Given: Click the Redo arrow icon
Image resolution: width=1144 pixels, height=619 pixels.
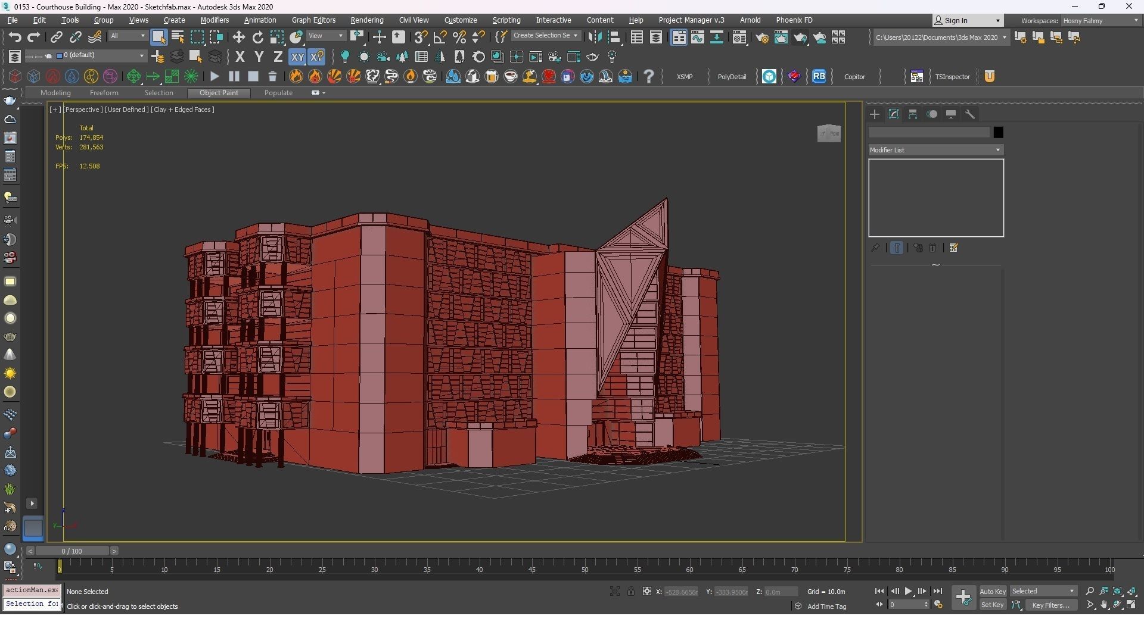Looking at the screenshot, I should pos(34,37).
